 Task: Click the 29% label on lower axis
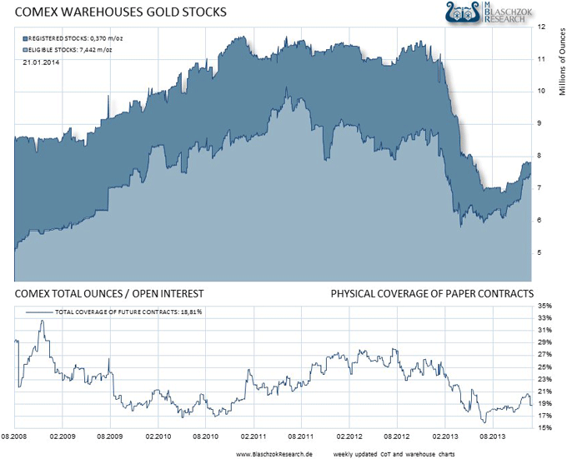[x=545, y=342]
